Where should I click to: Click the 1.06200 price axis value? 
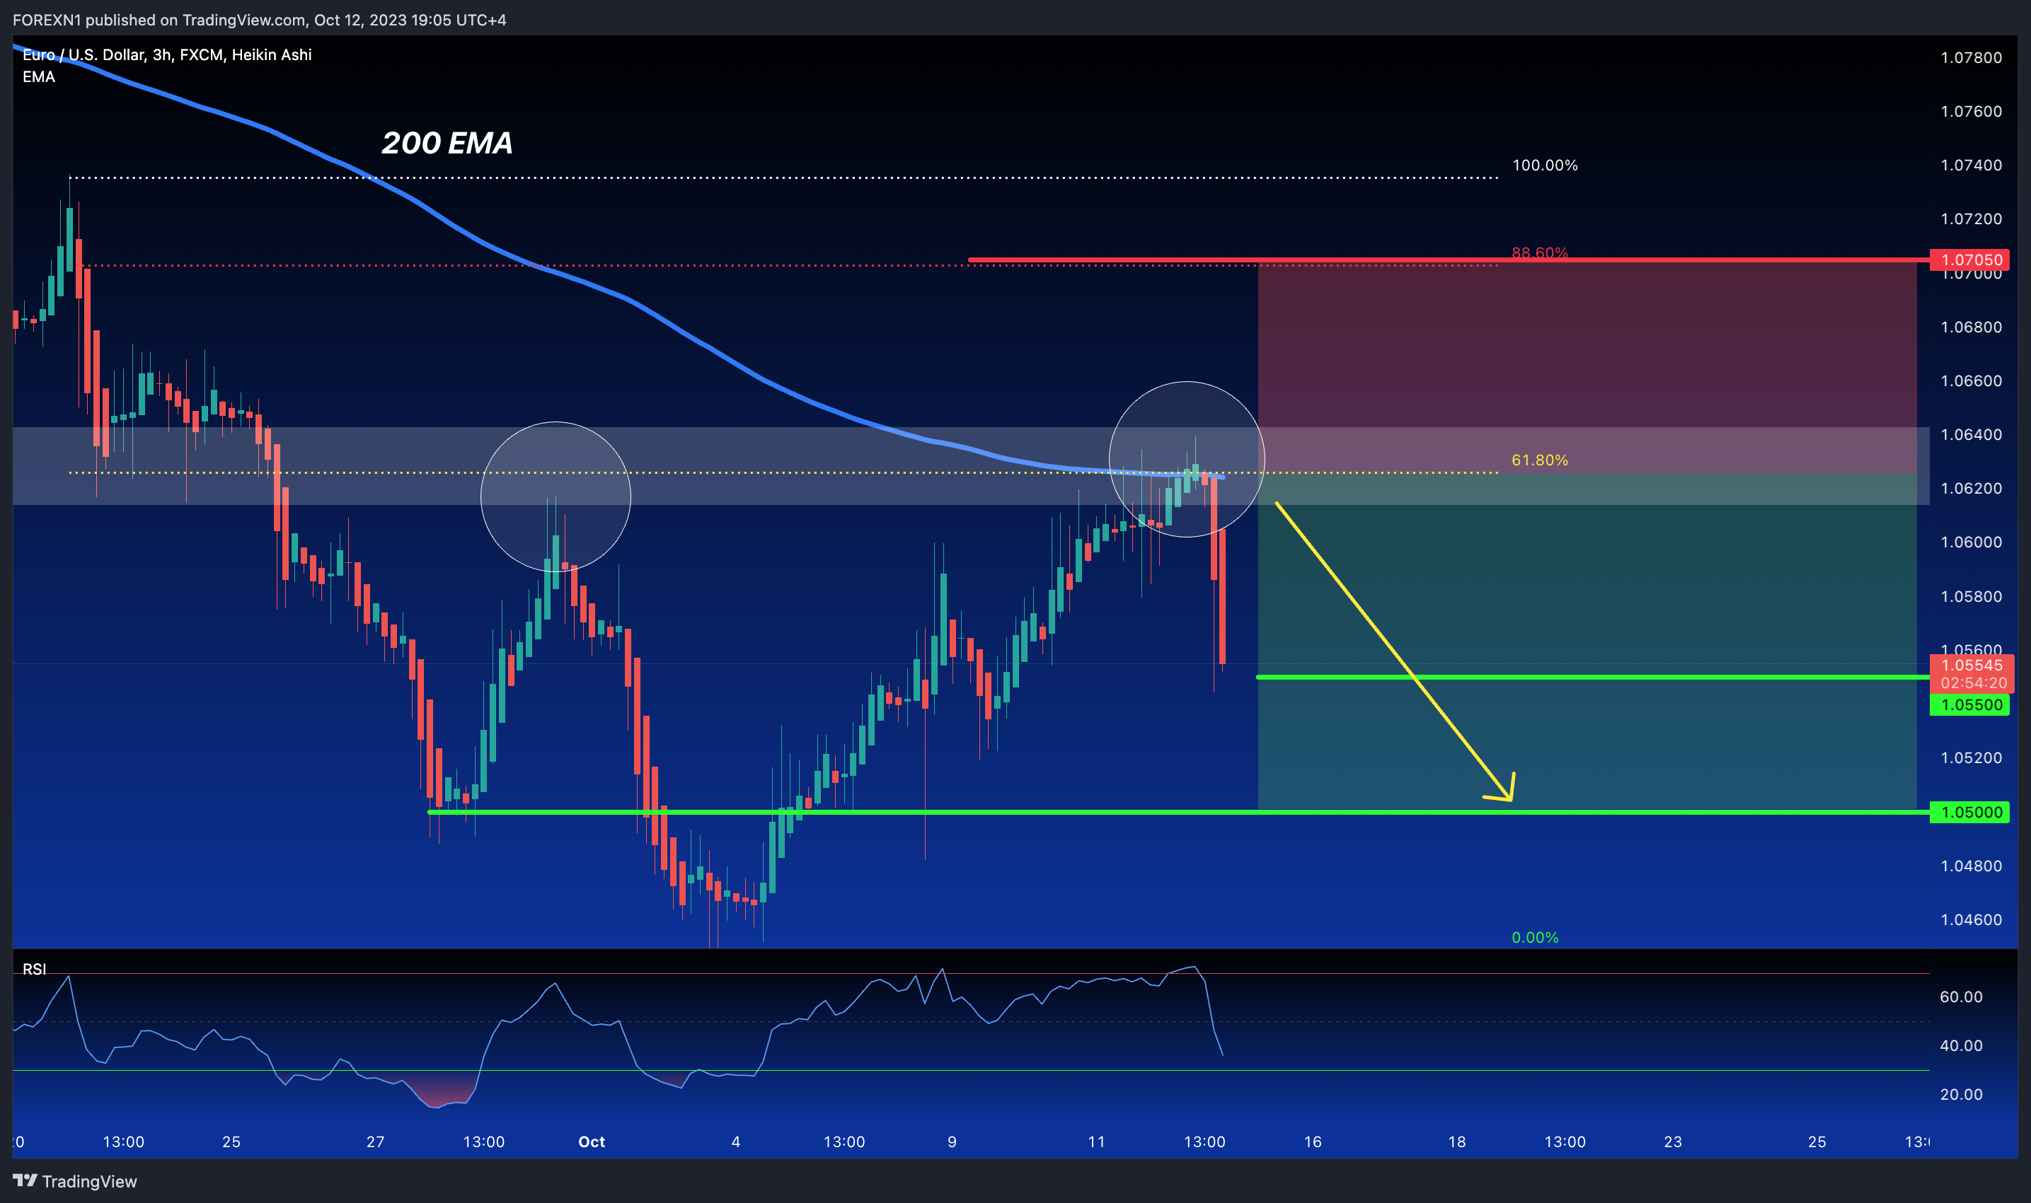tap(1971, 488)
